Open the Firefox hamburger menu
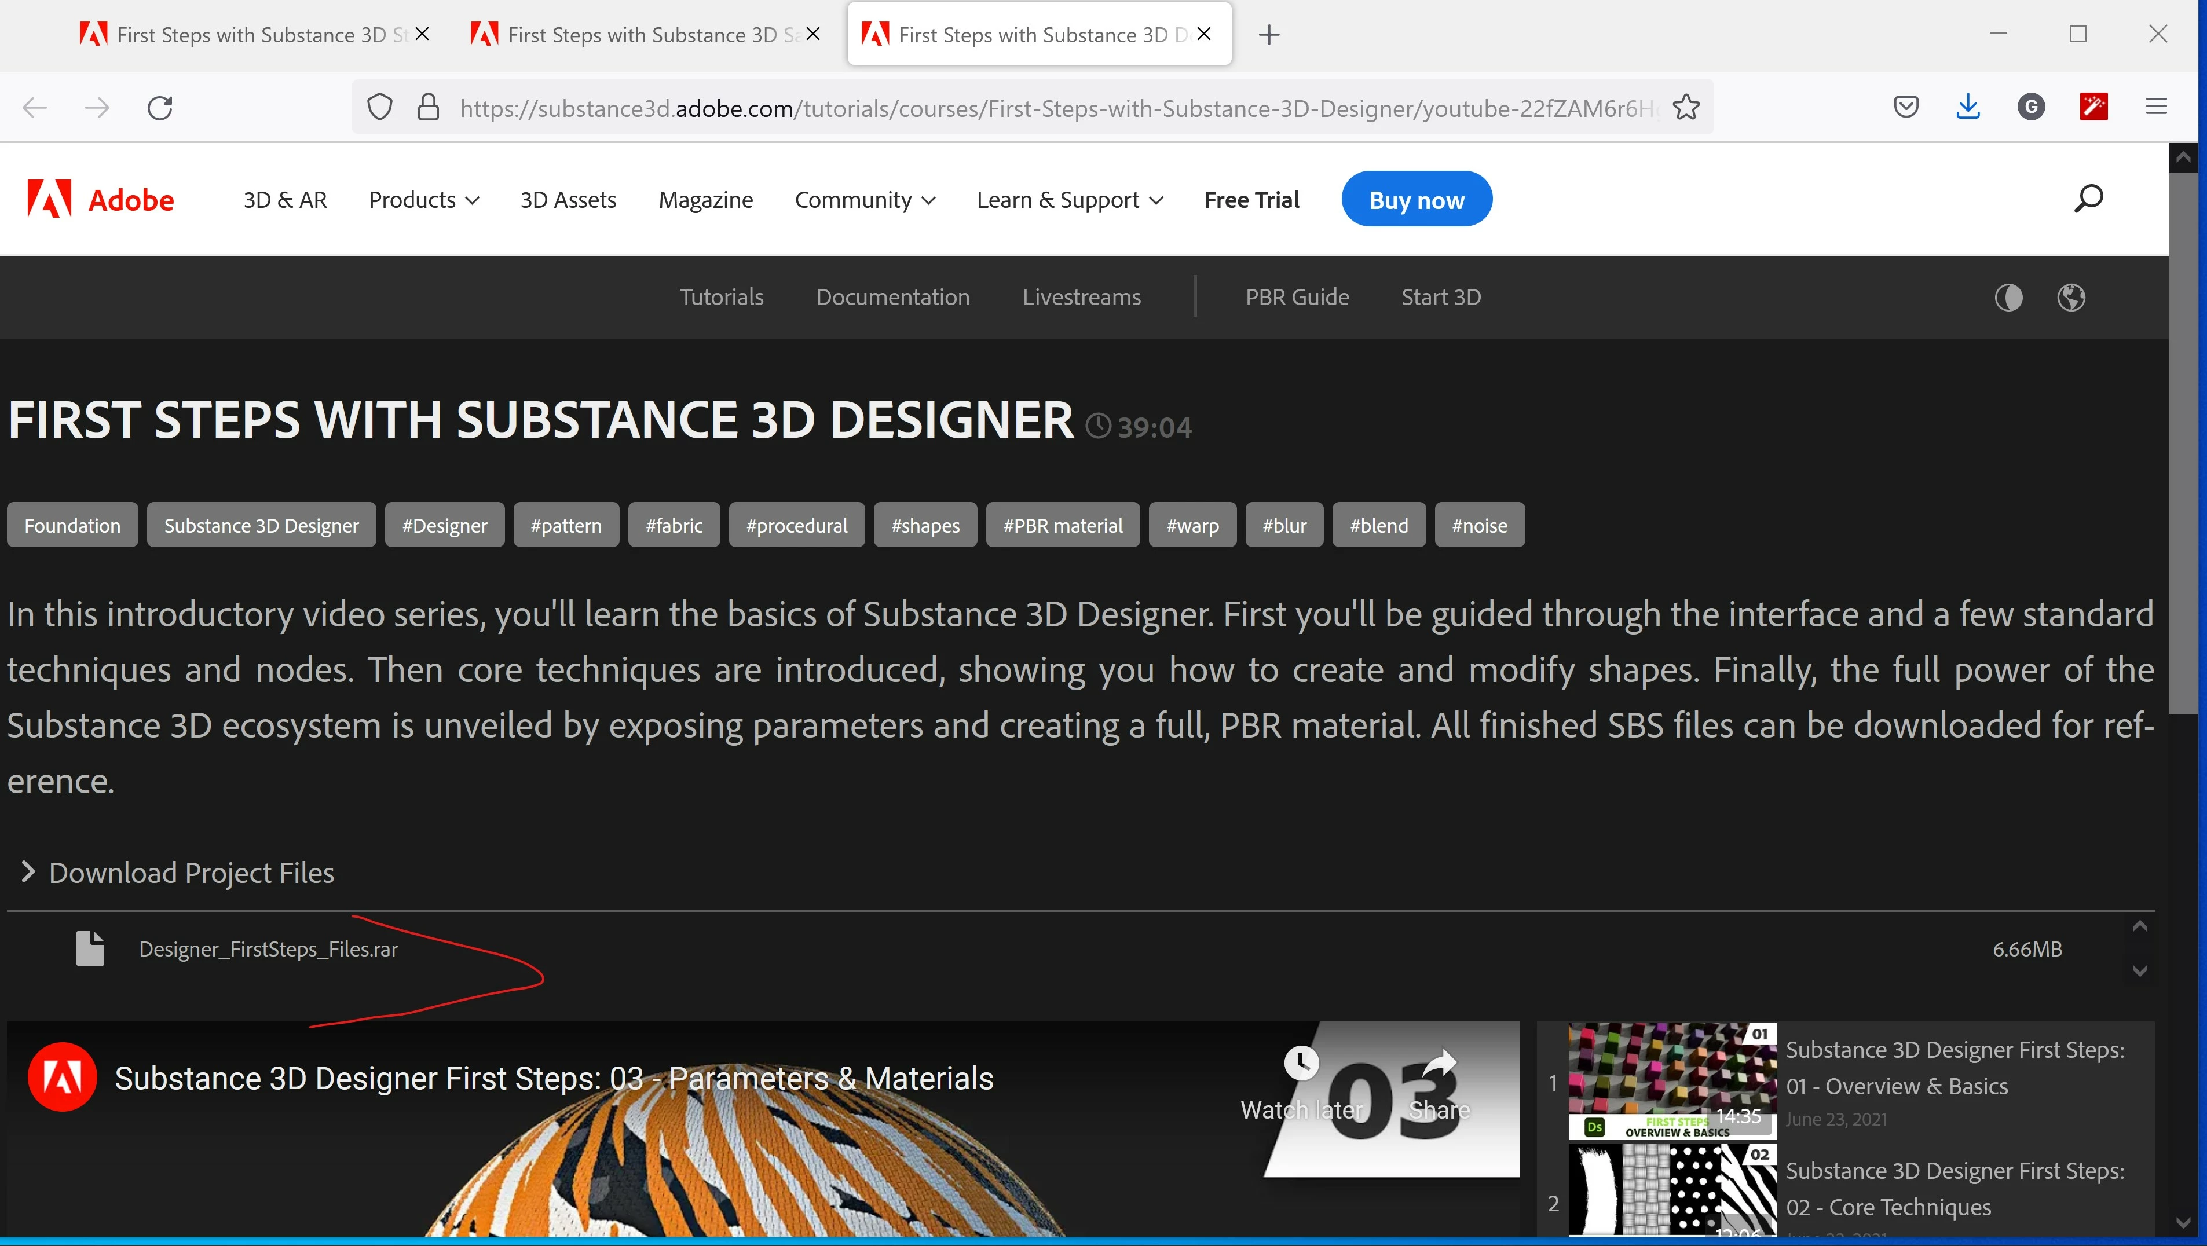The height and width of the screenshot is (1246, 2207). (x=2155, y=107)
